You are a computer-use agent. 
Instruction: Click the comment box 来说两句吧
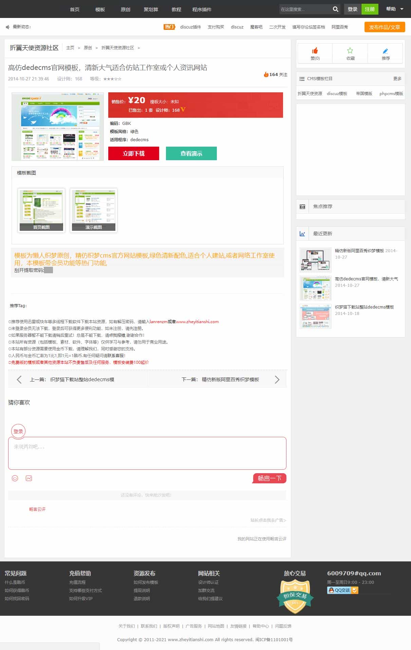(x=147, y=453)
